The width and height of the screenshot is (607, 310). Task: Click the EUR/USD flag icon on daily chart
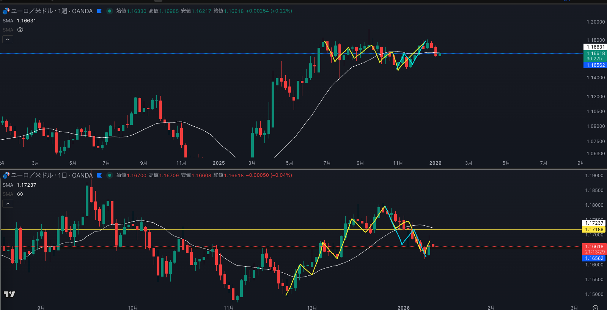[6, 175]
